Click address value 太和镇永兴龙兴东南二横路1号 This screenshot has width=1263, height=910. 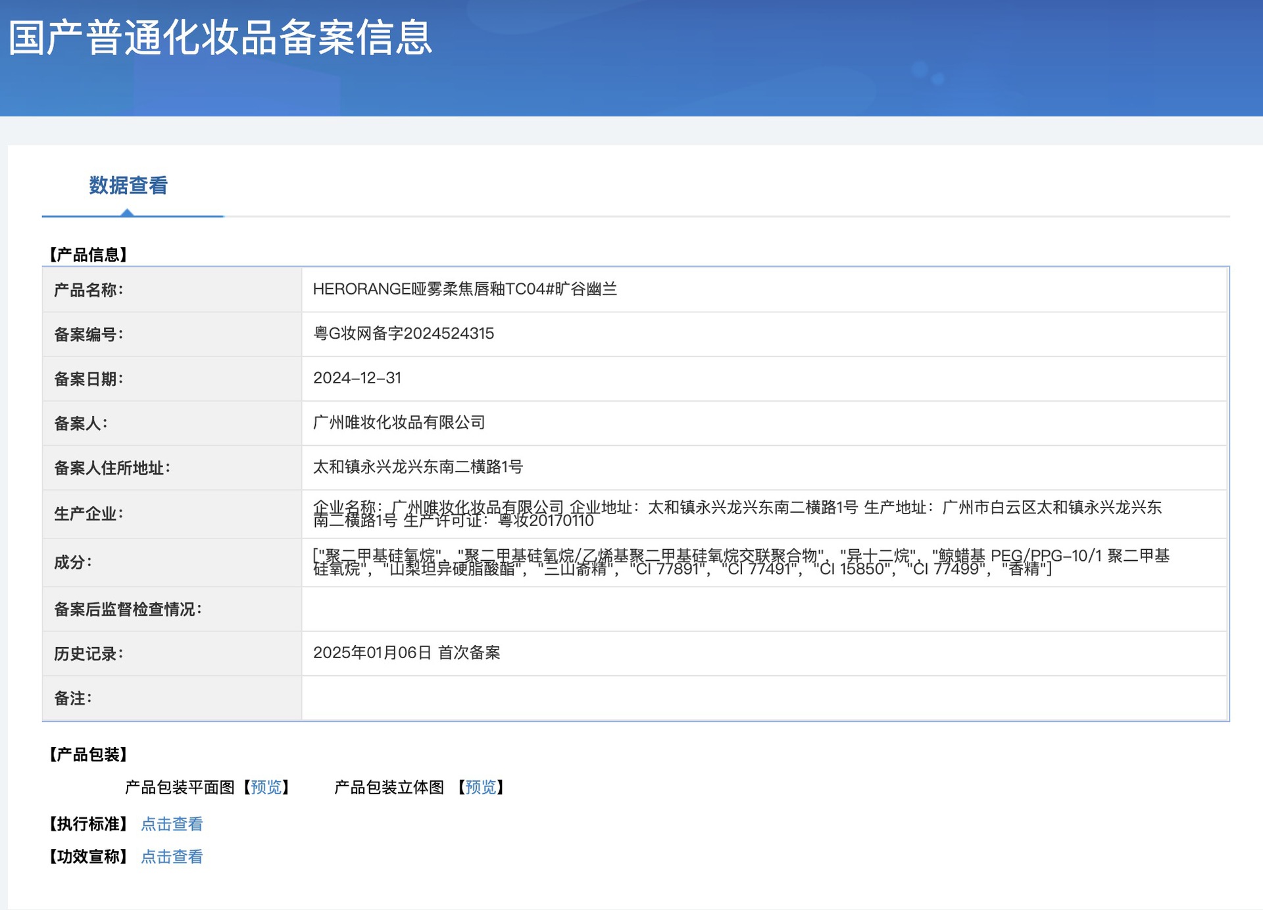coord(418,467)
